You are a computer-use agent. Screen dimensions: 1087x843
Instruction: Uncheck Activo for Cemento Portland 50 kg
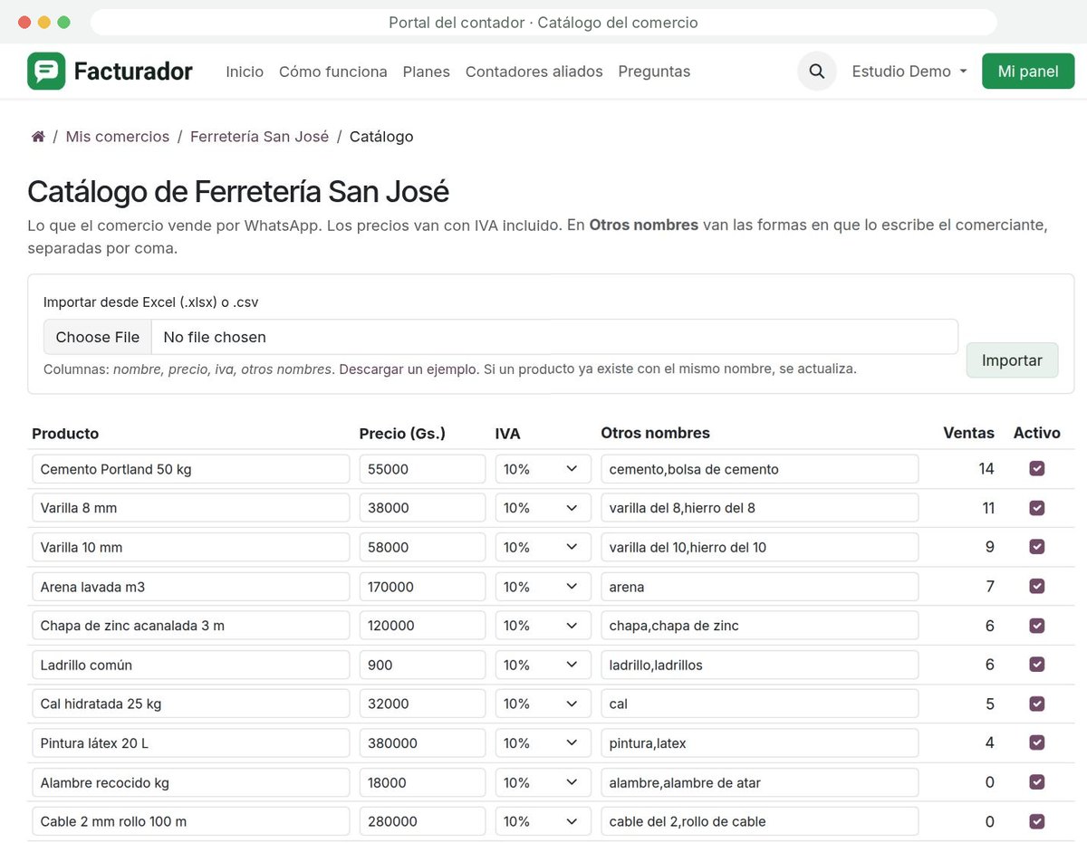(x=1037, y=469)
